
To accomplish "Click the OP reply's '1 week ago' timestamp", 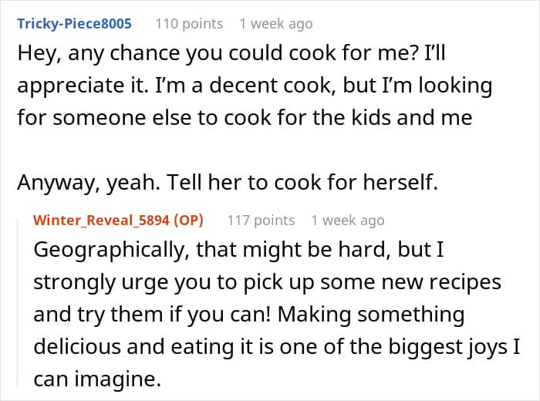I will [347, 221].
